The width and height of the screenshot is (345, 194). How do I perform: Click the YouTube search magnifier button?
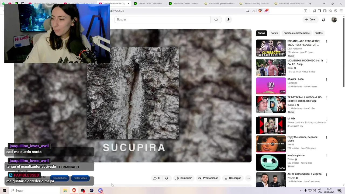pos(216,19)
